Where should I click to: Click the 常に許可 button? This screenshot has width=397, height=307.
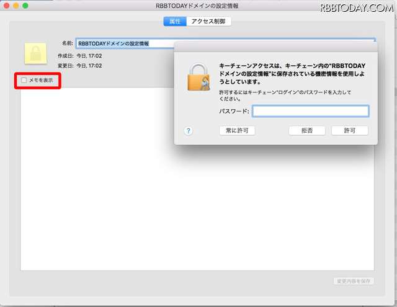[237, 131]
